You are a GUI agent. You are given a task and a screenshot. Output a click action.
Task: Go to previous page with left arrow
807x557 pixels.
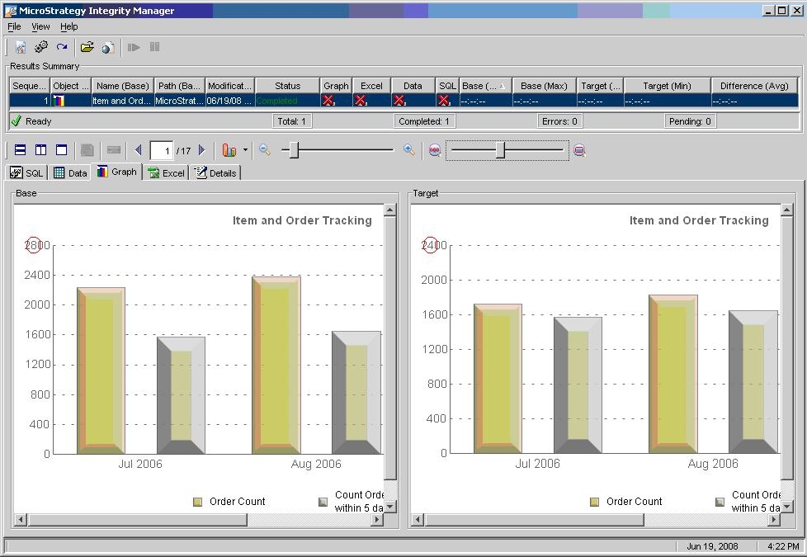(138, 150)
